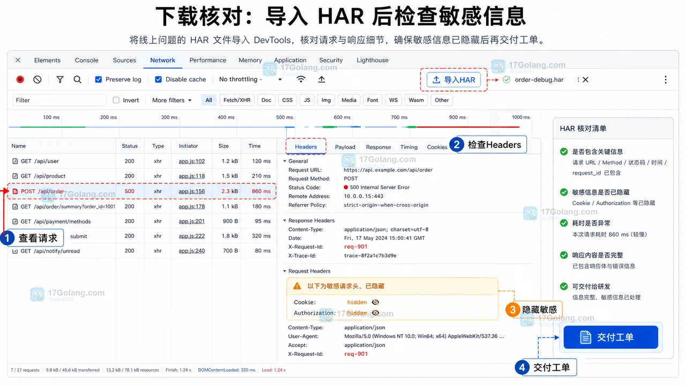Select the GET /api/order/summary request row
The width and height of the screenshot is (686, 386).
[143, 206]
